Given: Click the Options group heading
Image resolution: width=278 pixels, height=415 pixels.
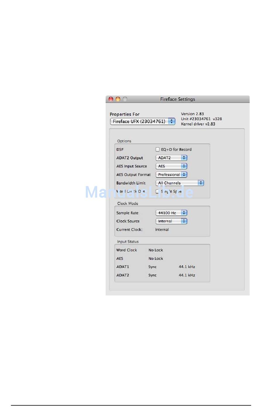Looking at the screenshot, I should pyautogui.click(x=124, y=141).
